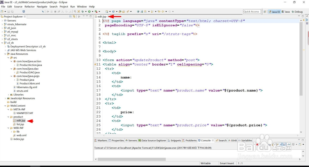Close the Project Explorer view tab

pyautogui.click(x=25, y=17)
